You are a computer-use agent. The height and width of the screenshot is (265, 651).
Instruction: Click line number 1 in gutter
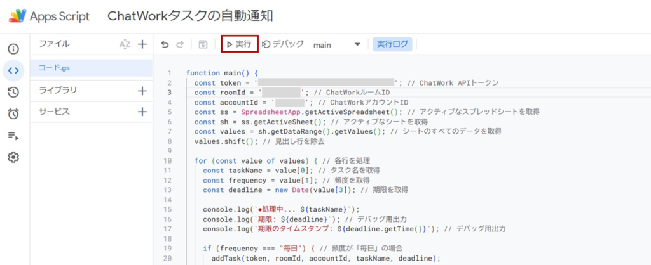[170, 73]
